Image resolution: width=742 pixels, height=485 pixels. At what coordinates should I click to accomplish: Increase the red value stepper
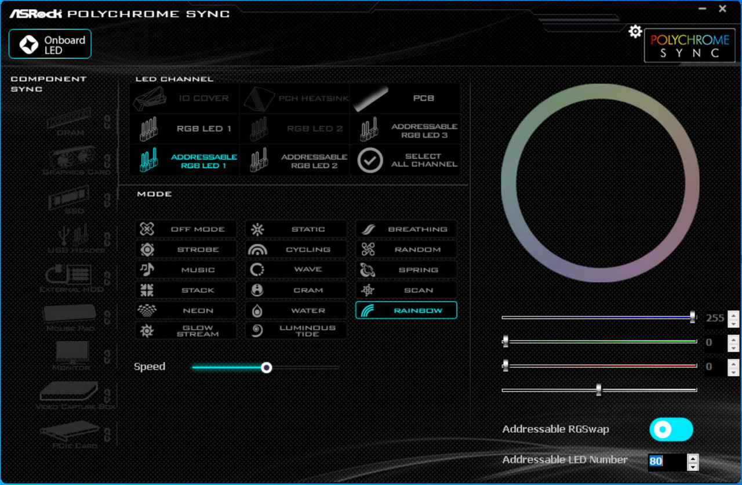733,363
